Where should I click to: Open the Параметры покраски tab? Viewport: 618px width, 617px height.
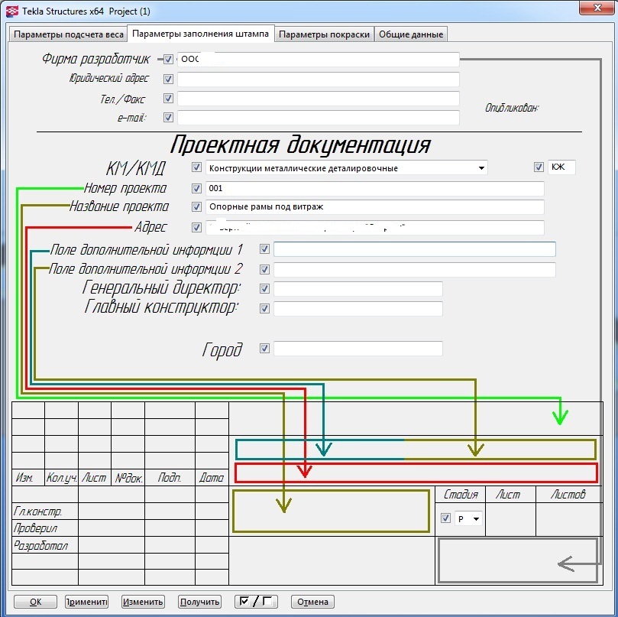click(324, 34)
